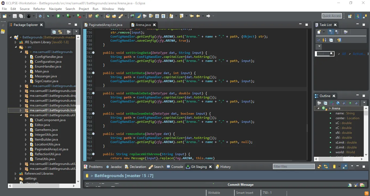Click the Open Perspective icon
Screen dimensions: 370x196
350,16
